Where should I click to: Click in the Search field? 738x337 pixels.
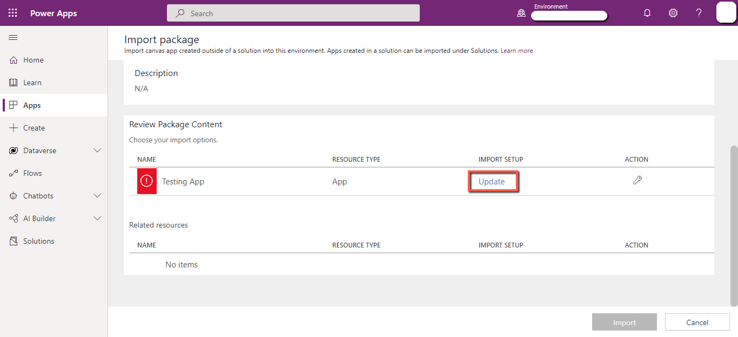(x=293, y=13)
